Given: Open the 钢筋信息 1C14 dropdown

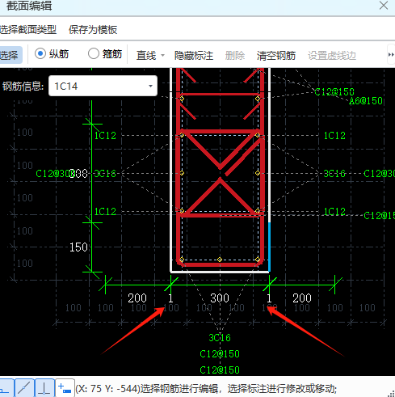Looking at the screenshot, I should [x=103, y=86].
